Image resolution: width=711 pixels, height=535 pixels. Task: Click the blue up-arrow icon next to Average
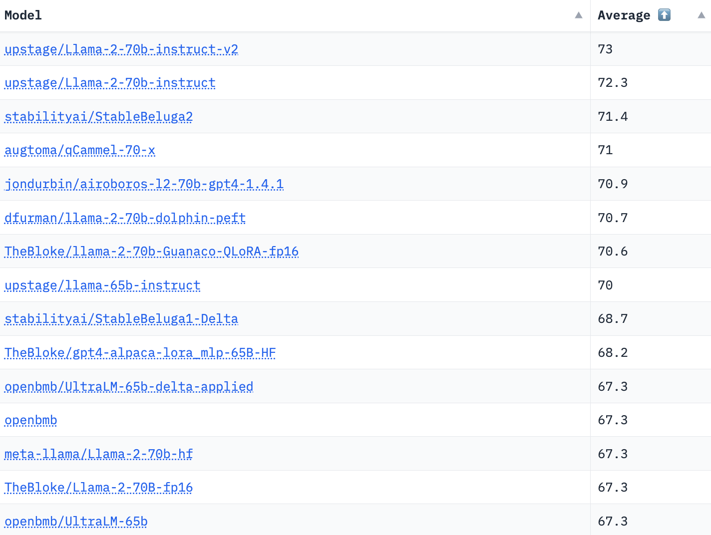point(664,15)
